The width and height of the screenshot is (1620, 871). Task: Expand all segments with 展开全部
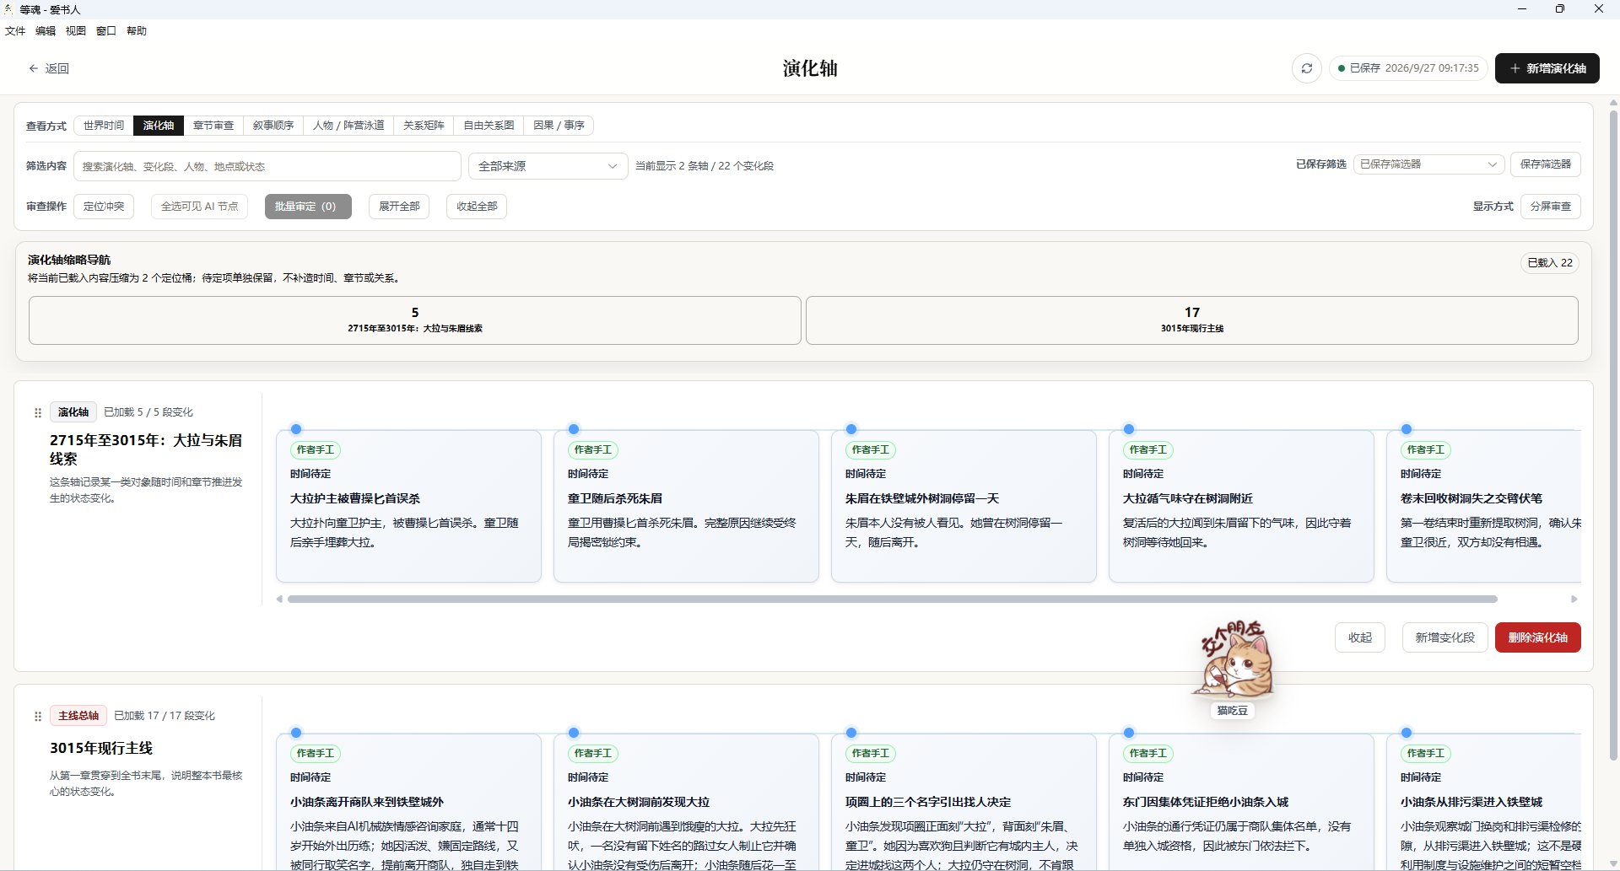pos(399,207)
